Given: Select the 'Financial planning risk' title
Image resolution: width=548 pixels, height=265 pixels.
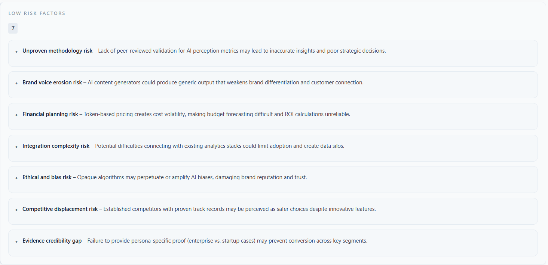Looking at the screenshot, I should [50, 114].
